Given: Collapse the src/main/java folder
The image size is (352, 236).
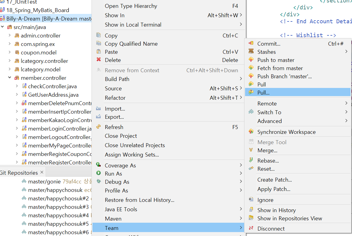Looking at the screenshot, I should coord(2,27).
